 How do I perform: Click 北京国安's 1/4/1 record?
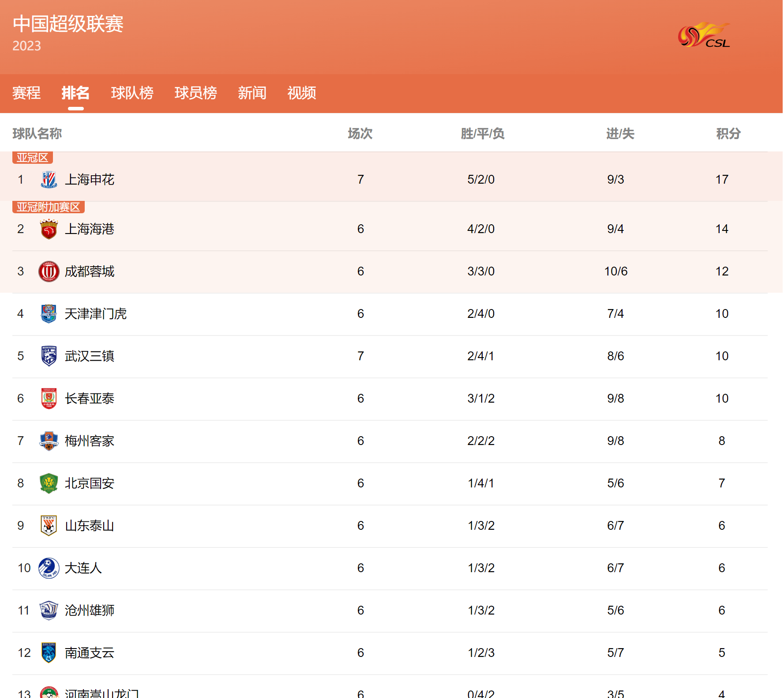pyautogui.click(x=481, y=483)
